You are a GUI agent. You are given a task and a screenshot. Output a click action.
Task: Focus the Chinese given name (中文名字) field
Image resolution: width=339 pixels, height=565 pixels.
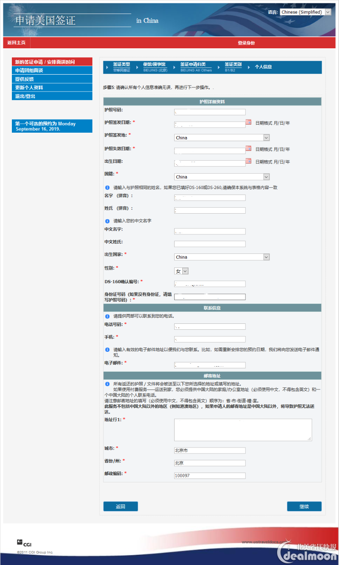pyautogui.click(x=210, y=231)
